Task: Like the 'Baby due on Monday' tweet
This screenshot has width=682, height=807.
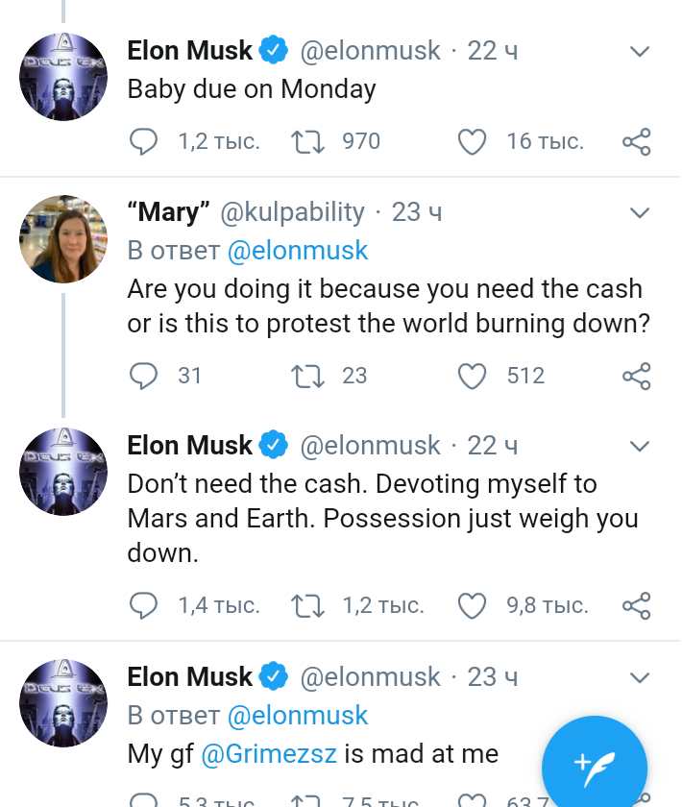Action: pyautogui.click(x=472, y=141)
